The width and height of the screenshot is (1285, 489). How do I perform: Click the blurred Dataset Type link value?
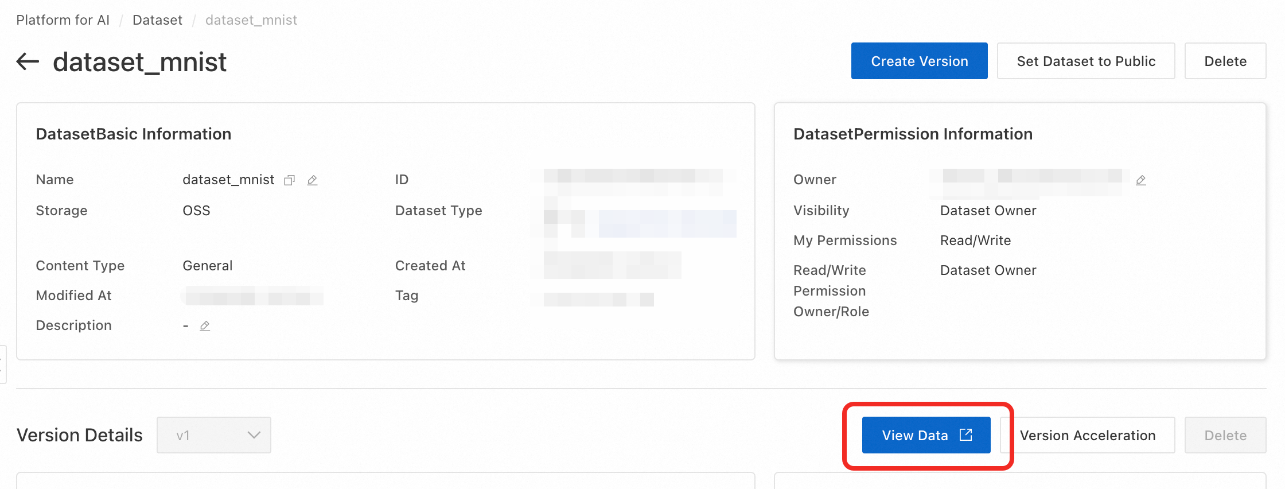tap(667, 224)
